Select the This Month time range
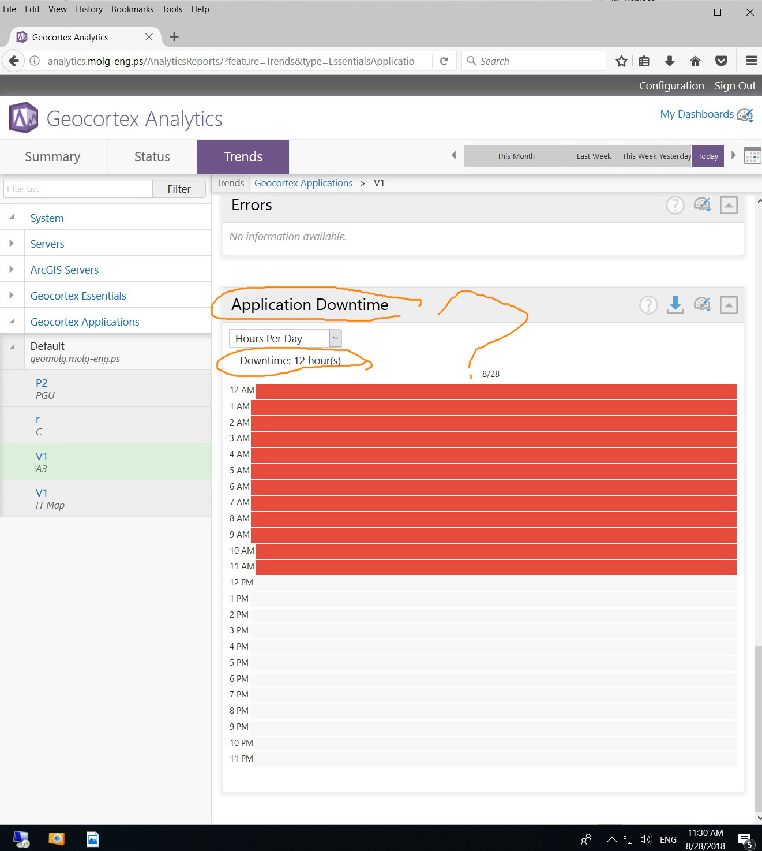 (516, 156)
